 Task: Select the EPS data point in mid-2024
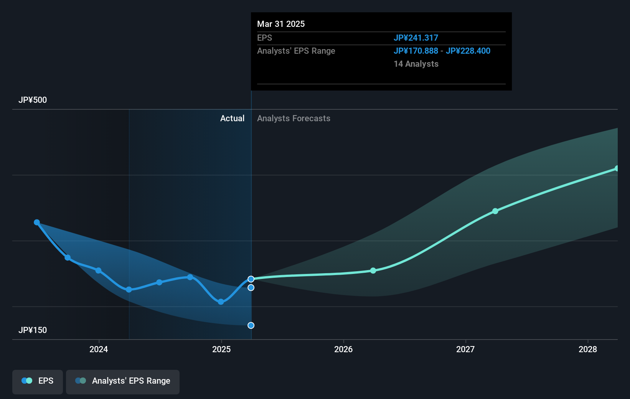(x=159, y=282)
